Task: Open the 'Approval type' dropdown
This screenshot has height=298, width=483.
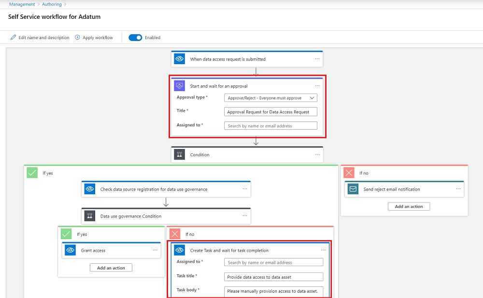Action: click(x=270, y=97)
